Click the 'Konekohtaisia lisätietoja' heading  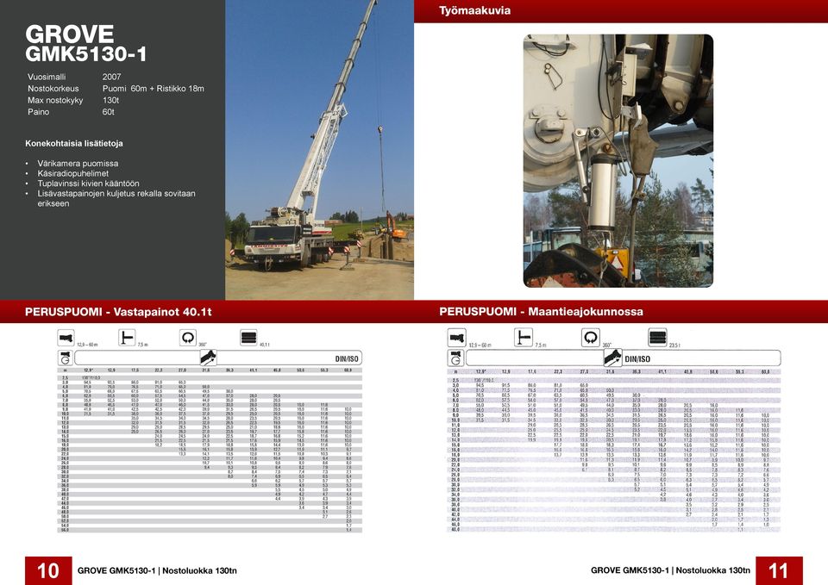coord(74,144)
